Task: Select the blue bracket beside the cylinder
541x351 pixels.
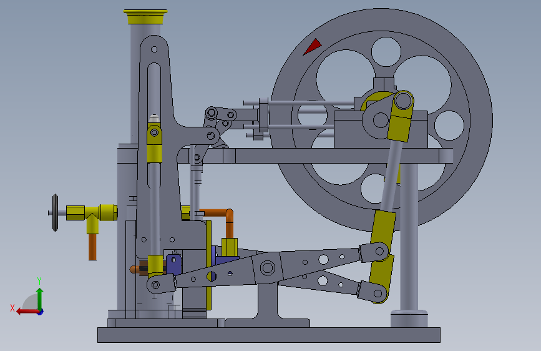Action: coord(173,264)
